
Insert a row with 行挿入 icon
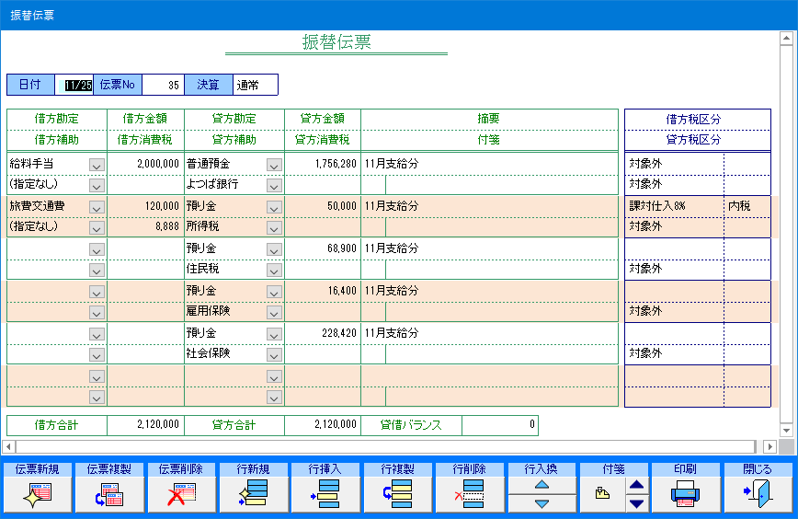click(x=325, y=494)
